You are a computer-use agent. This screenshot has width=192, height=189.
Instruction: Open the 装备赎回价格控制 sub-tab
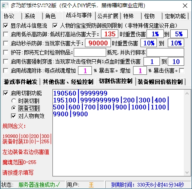160,82
